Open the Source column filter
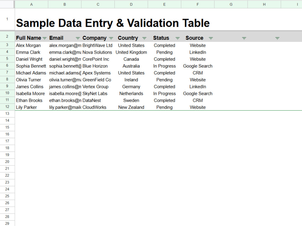 coord(211,38)
